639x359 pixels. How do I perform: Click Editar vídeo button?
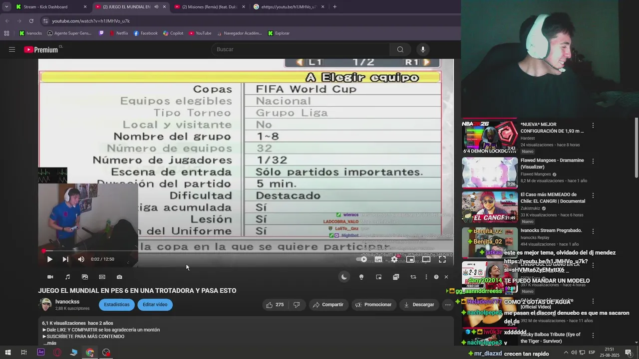(155, 305)
